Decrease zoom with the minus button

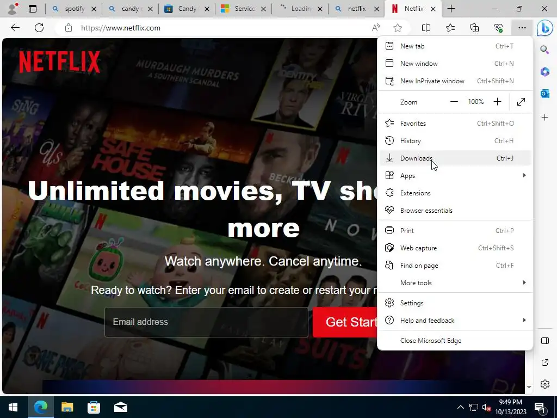(454, 102)
